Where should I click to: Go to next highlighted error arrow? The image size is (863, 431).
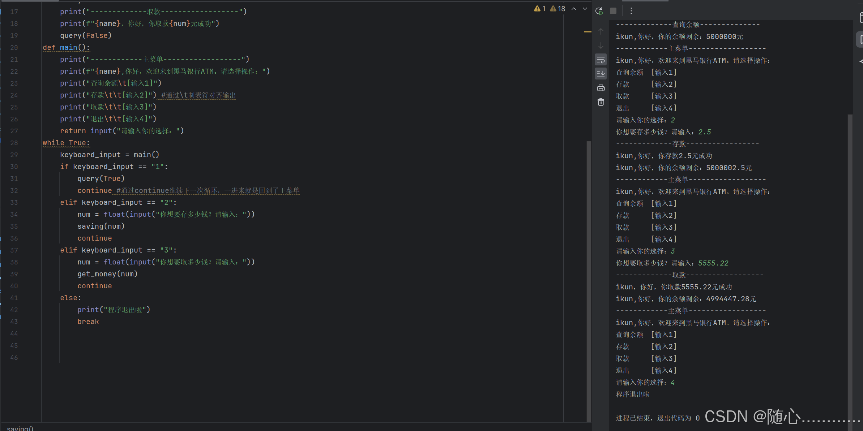pos(585,9)
